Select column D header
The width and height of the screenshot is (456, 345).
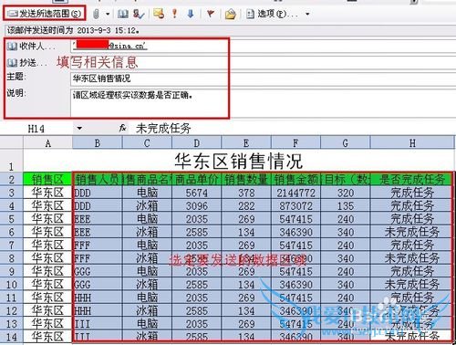197,142
